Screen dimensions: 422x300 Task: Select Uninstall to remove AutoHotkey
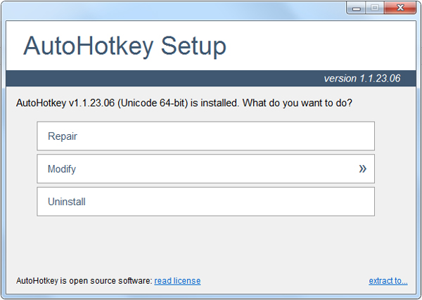point(205,202)
